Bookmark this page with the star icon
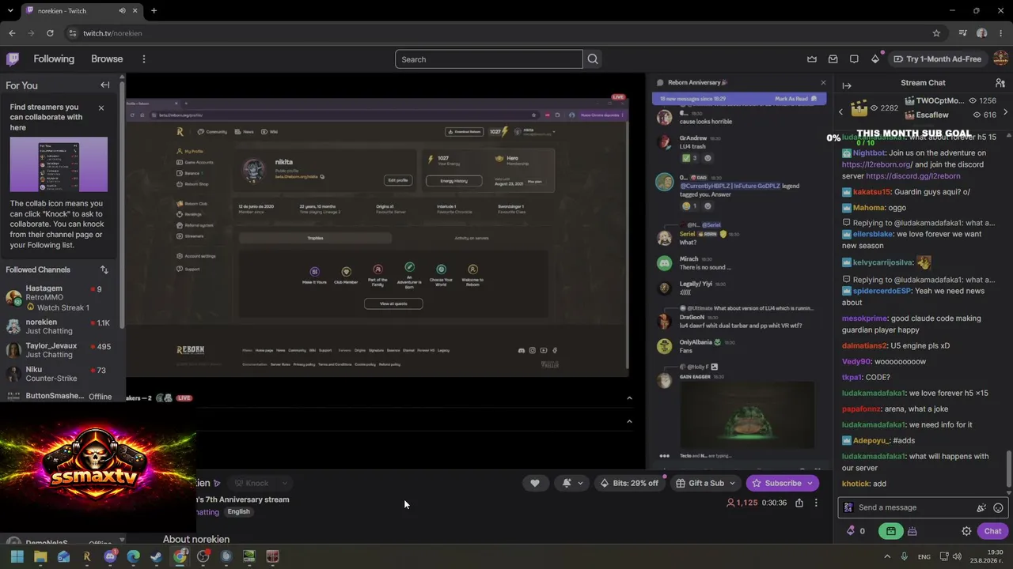The image size is (1013, 569). [x=936, y=33]
